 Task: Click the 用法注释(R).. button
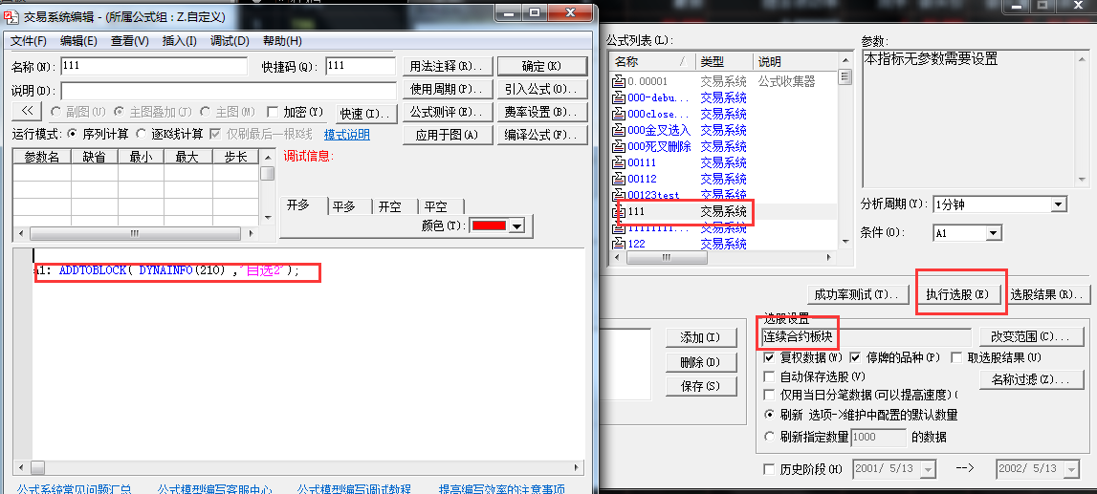(x=447, y=66)
